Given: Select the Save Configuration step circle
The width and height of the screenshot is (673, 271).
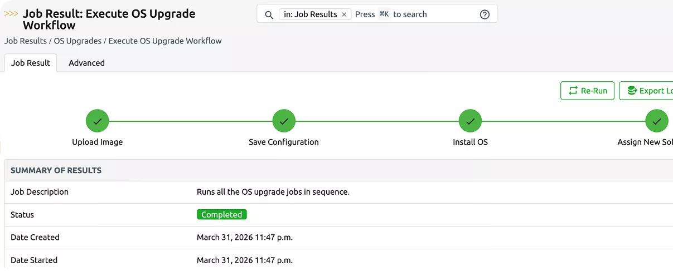Looking at the screenshot, I should pyautogui.click(x=284, y=121).
